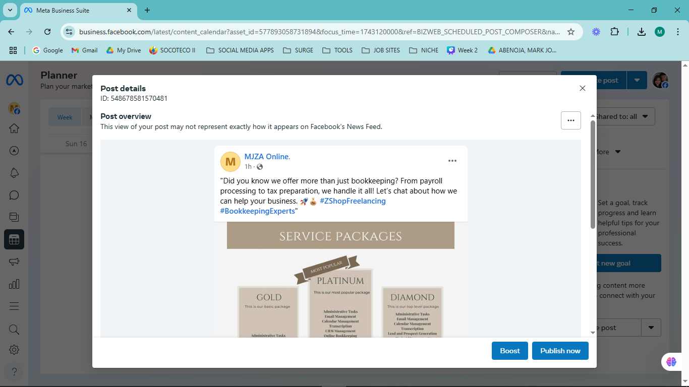Click the #ZShopFreelancing hashtag
This screenshot has height=387, width=689.
click(353, 201)
